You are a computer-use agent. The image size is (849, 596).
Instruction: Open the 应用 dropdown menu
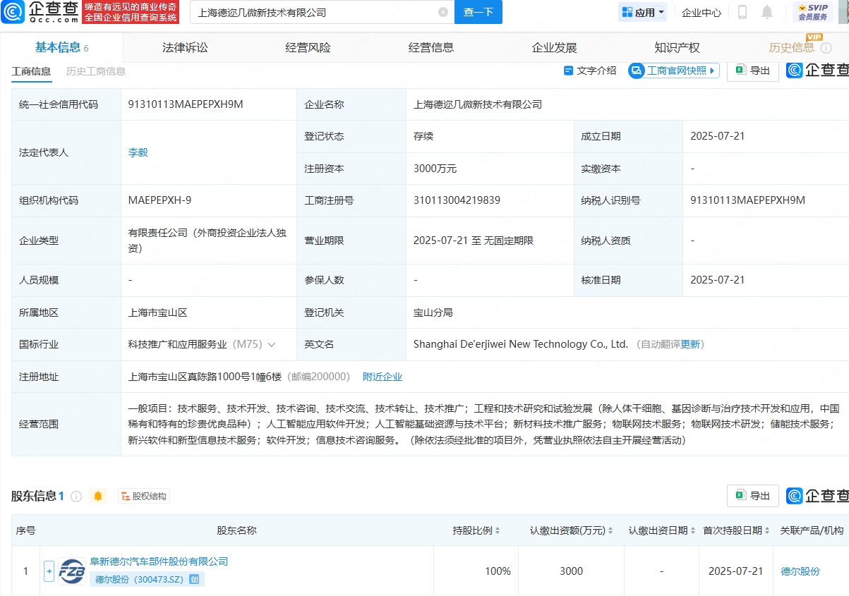[x=643, y=12]
